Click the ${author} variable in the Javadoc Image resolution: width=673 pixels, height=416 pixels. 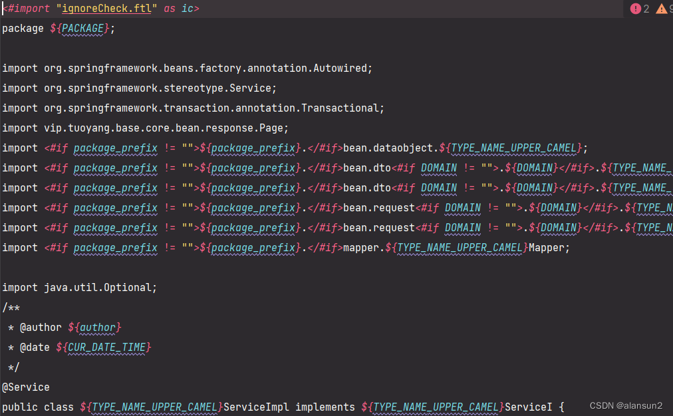(94, 328)
